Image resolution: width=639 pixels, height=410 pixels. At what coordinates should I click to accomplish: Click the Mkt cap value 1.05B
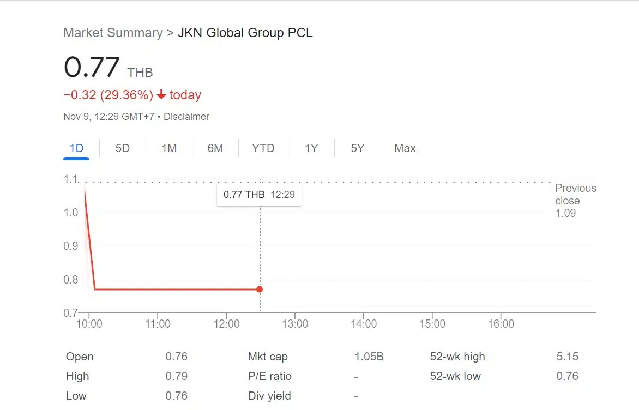369,357
